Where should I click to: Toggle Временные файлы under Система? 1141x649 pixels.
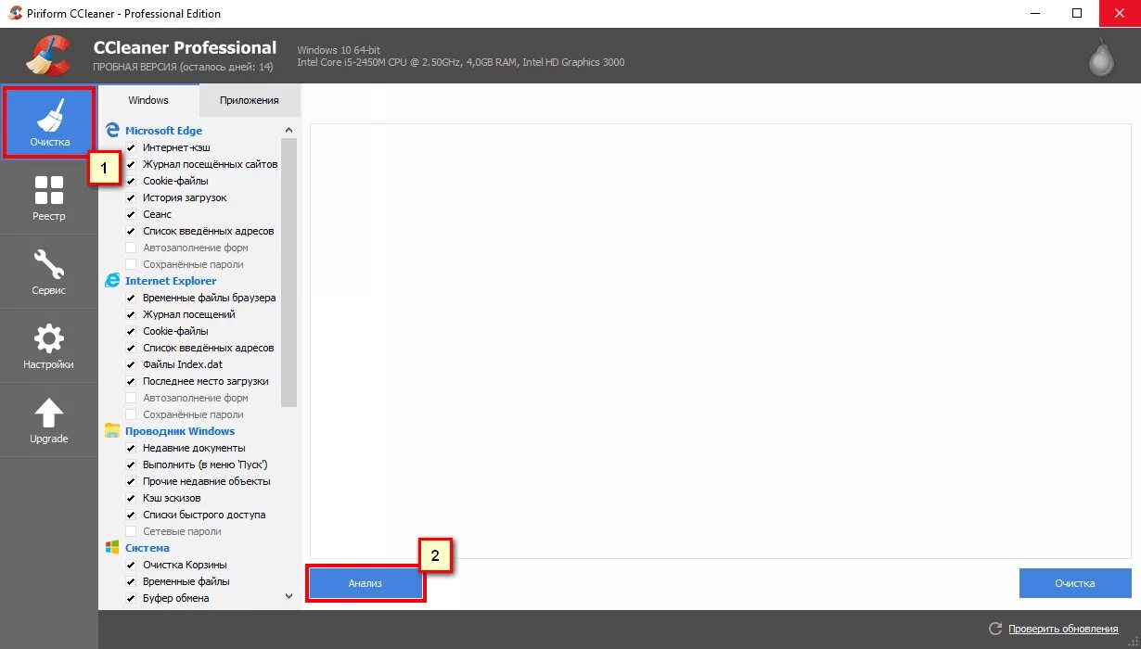pyautogui.click(x=131, y=581)
